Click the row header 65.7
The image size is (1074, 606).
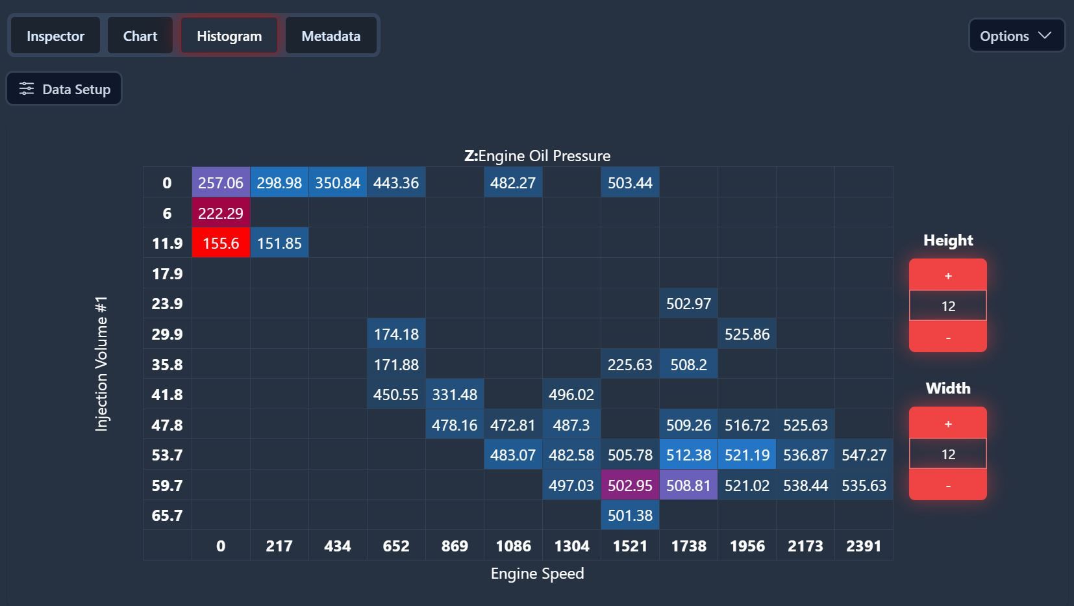(167, 515)
